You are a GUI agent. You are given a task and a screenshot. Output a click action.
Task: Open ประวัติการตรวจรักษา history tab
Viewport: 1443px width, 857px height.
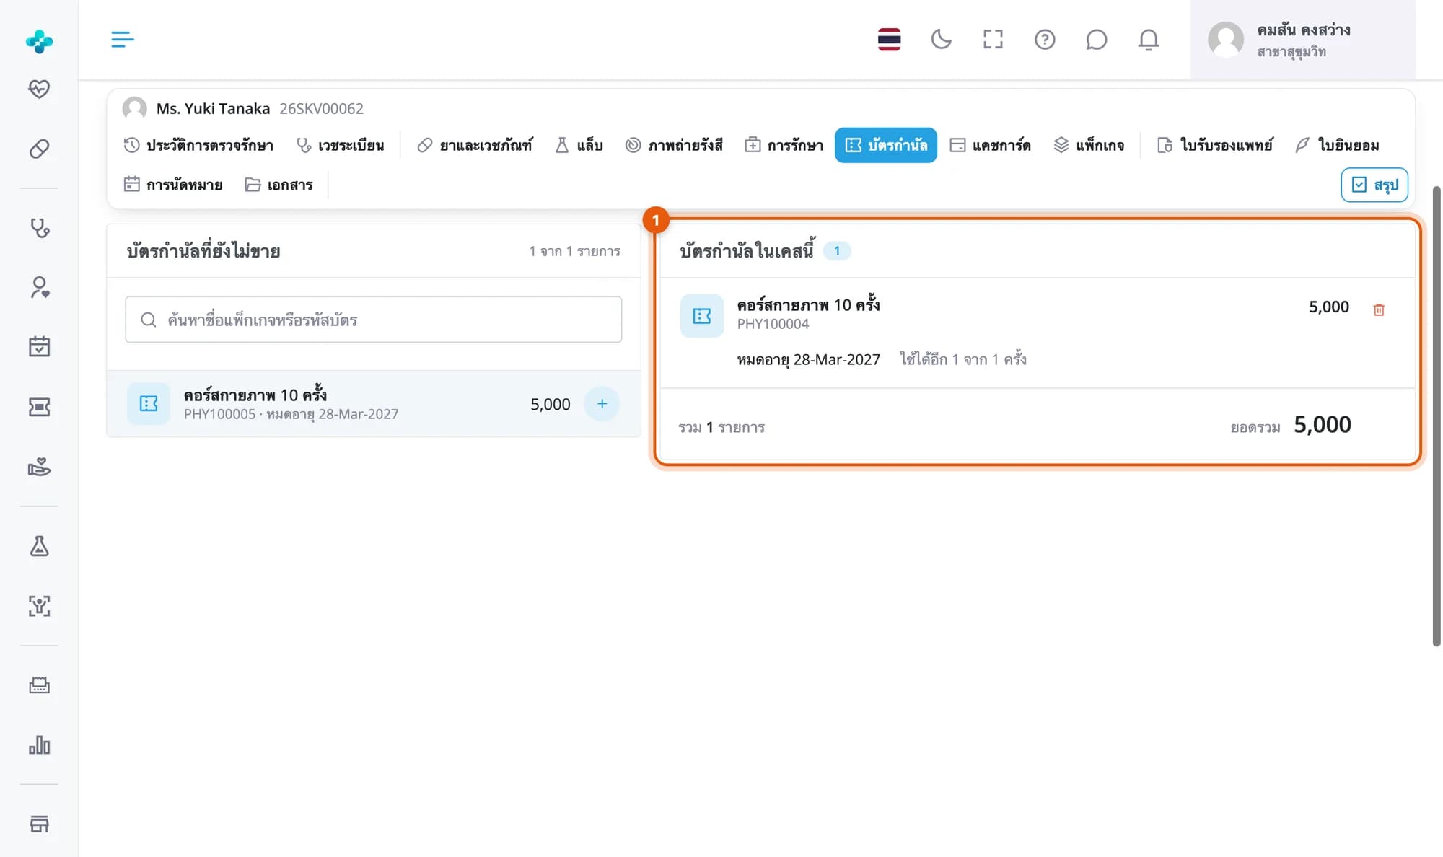(198, 145)
